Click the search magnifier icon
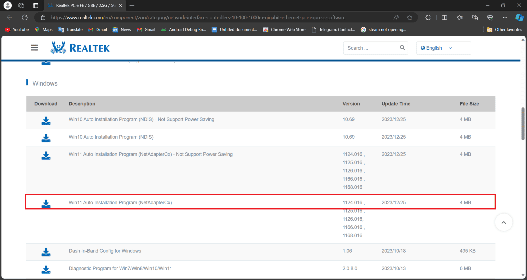This screenshot has height=280, width=527. coord(402,48)
